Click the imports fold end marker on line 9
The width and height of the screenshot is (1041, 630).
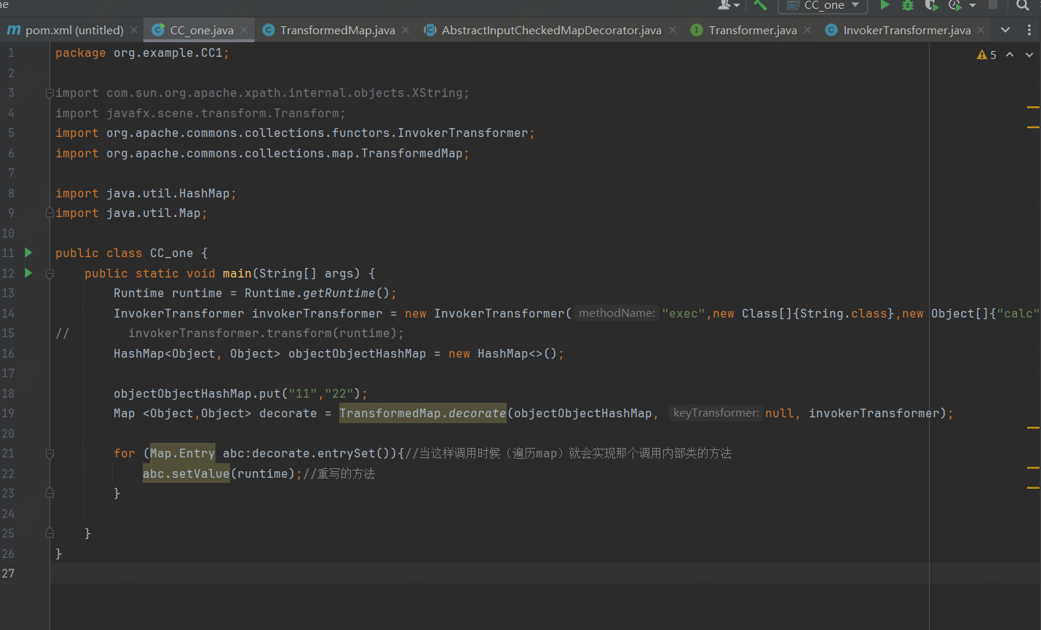point(50,213)
